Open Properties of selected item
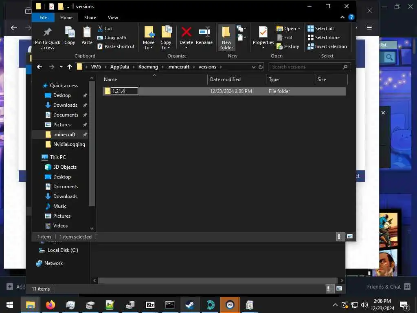The height and width of the screenshot is (313, 417). pyautogui.click(x=263, y=37)
